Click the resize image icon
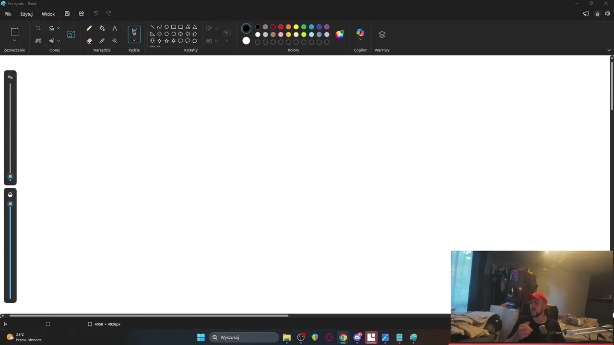The height and width of the screenshot is (345, 614). (x=71, y=34)
